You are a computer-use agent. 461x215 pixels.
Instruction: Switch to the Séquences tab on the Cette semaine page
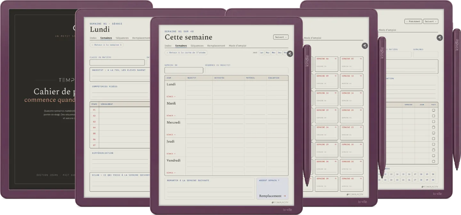click(197, 46)
